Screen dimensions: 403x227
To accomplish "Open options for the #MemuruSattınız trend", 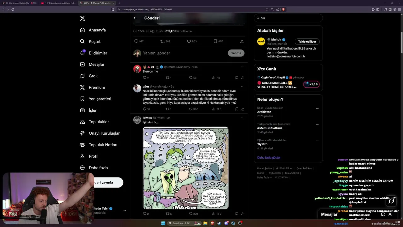I will pos(317,125).
